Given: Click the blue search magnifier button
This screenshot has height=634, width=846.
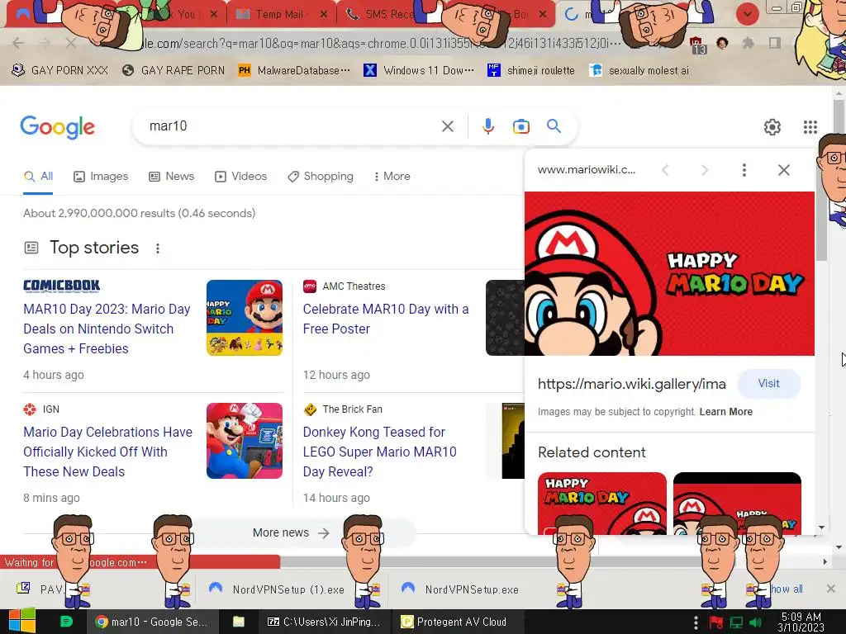Looking at the screenshot, I should (x=554, y=125).
